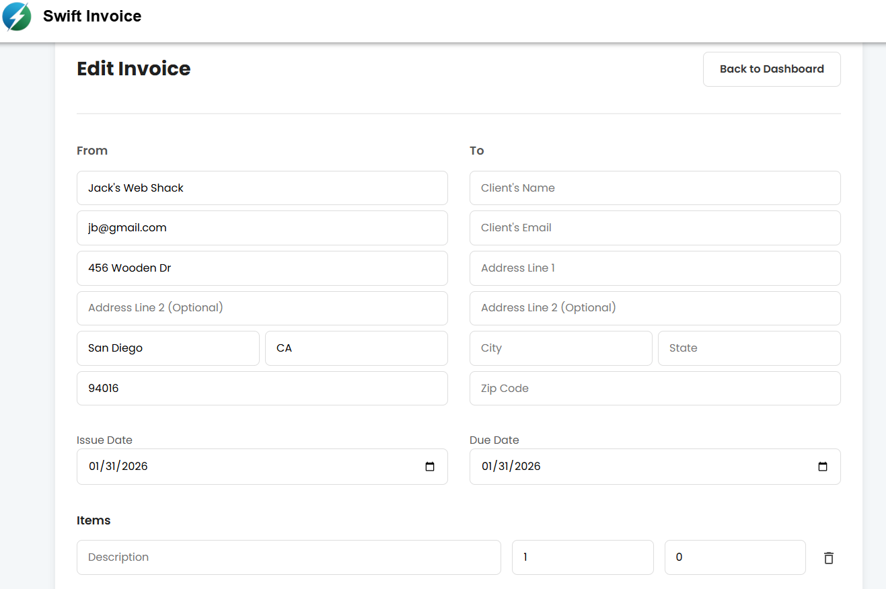
Task: Click the Swift Invoice title text
Action: pos(92,16)
